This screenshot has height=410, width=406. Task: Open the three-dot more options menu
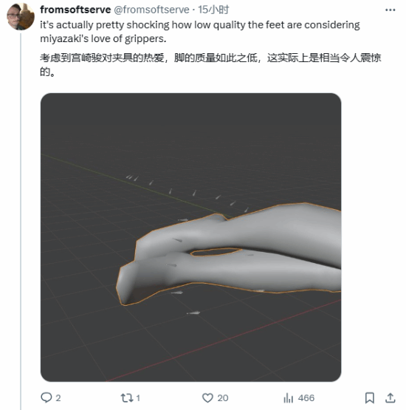click(390, 10)
